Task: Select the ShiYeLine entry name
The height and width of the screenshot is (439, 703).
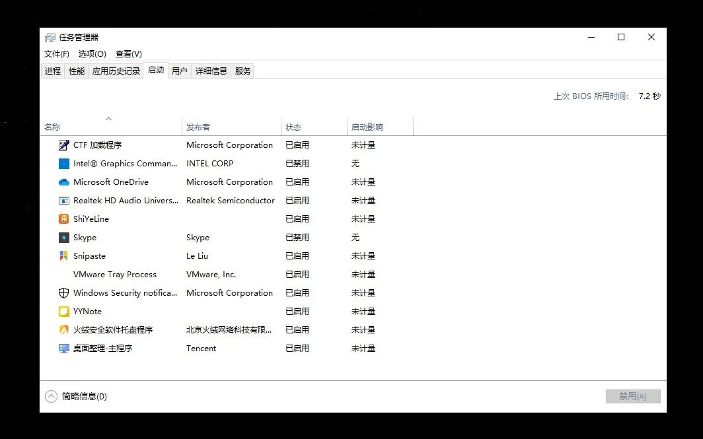Action: pyautogui.click(x=91, y=219)
